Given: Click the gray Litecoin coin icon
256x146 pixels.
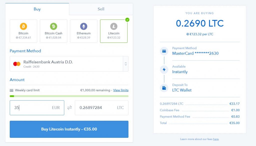Looking at the screenshot, I should tap(114, 26).
